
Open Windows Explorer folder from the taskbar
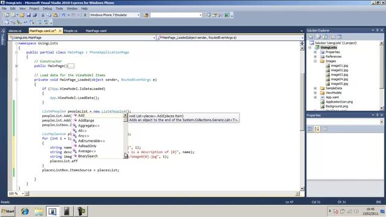tap(39, 212)
